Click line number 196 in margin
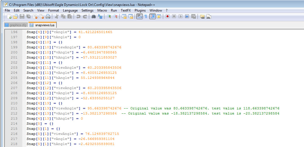Screen dimensions: 304x147 (x=14, y=32)
